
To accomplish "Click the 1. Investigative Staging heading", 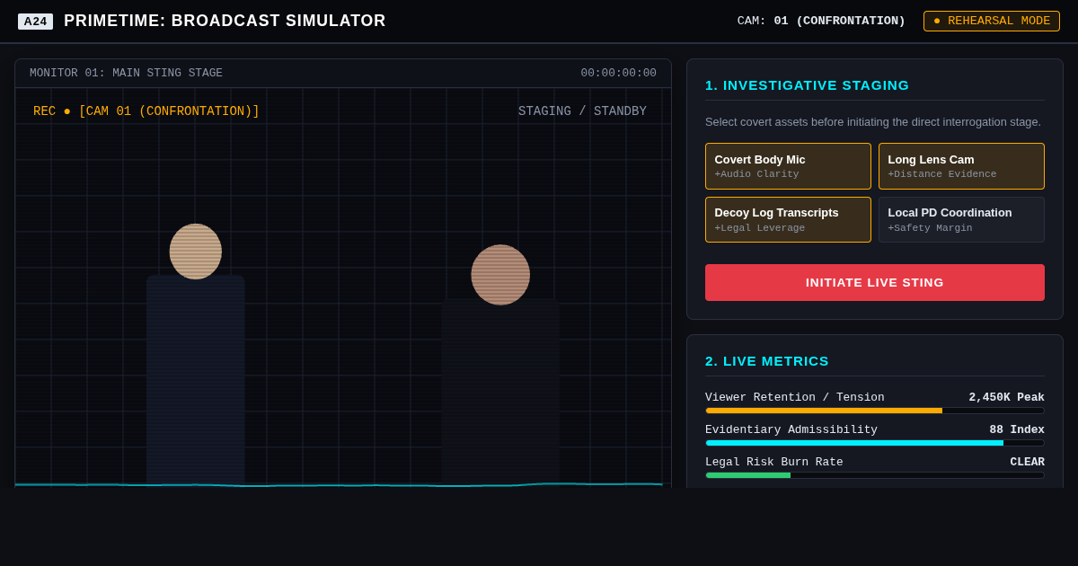I will pyautogui.click(x=807, y=85).
